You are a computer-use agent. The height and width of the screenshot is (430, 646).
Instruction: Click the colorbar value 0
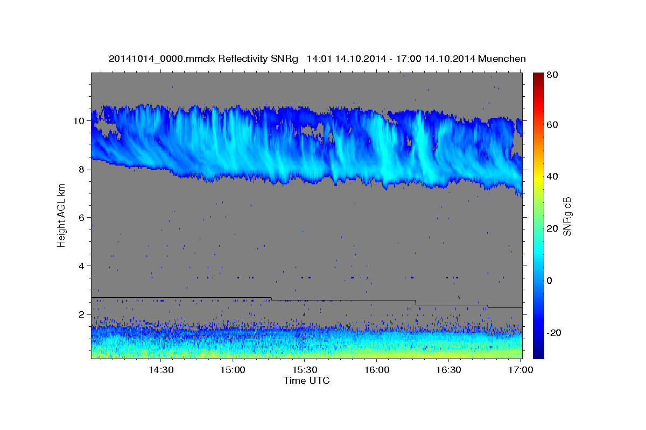click(x=549, y=281)
